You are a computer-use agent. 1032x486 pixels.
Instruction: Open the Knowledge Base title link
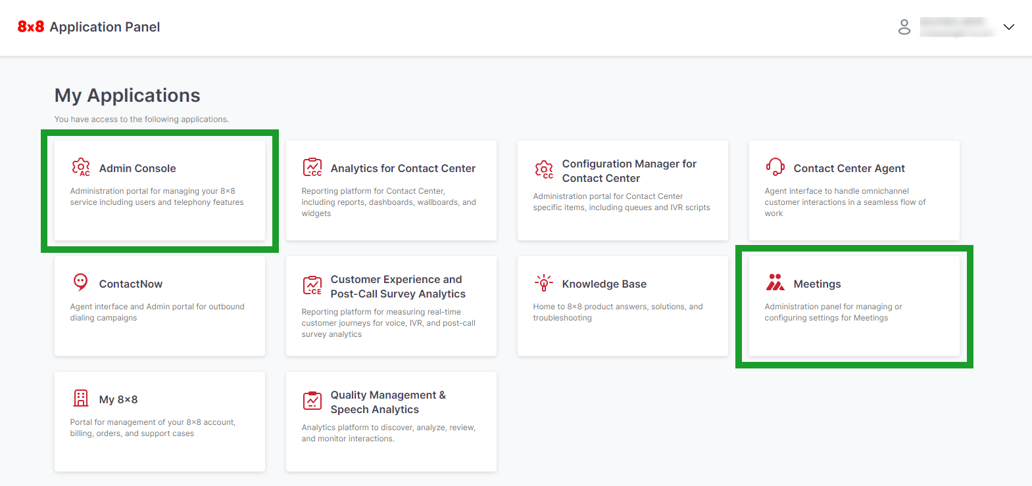(x=604, y=284)
